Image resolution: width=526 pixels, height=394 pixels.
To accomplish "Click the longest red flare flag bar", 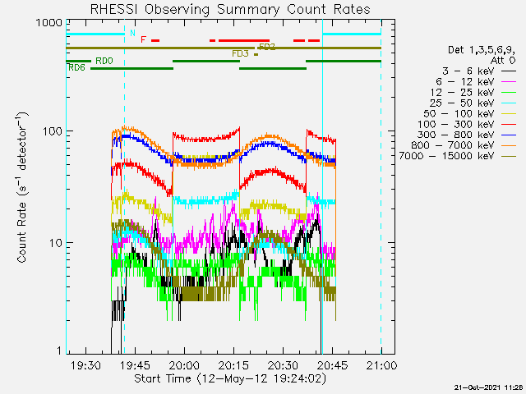I will tap(244, 40).
